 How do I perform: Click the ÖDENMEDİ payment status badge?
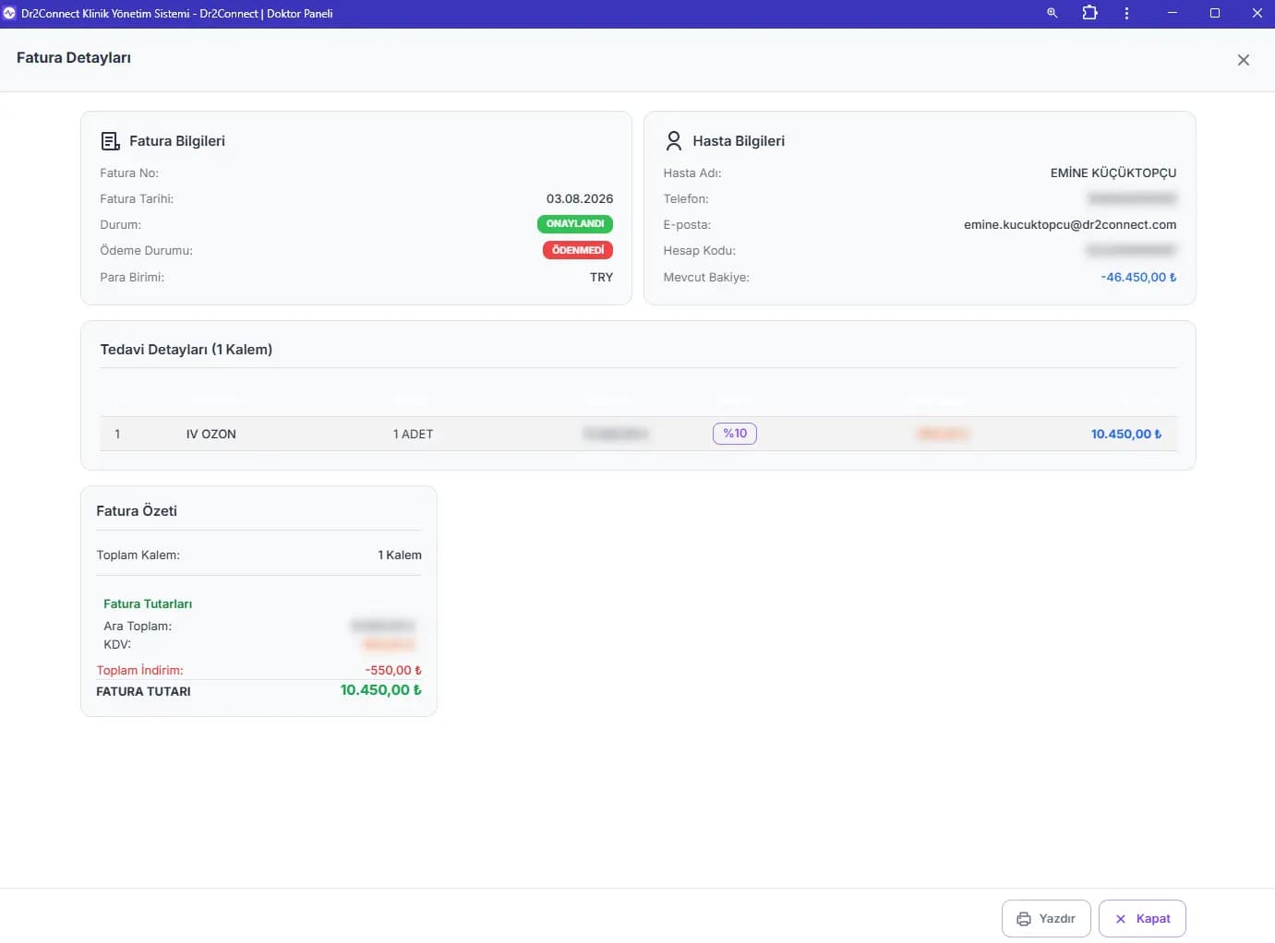(x=578, y=250)
